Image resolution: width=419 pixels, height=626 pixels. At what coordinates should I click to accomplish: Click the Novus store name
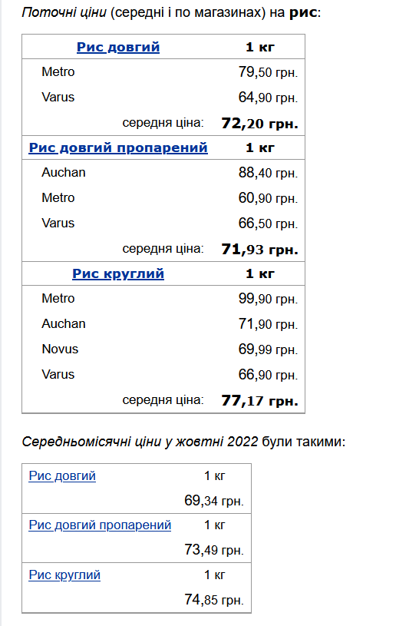click(60, 349)
